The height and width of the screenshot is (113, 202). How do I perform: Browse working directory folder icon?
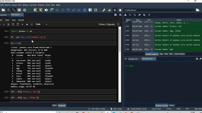[198, 10]
